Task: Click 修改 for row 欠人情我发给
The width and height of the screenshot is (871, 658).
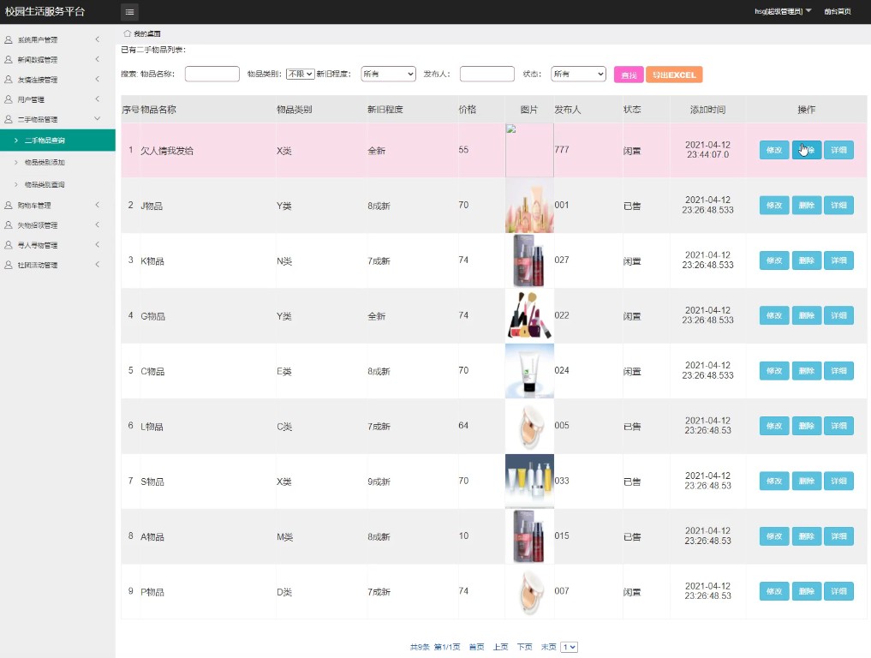Action: [x=774, y=150]
